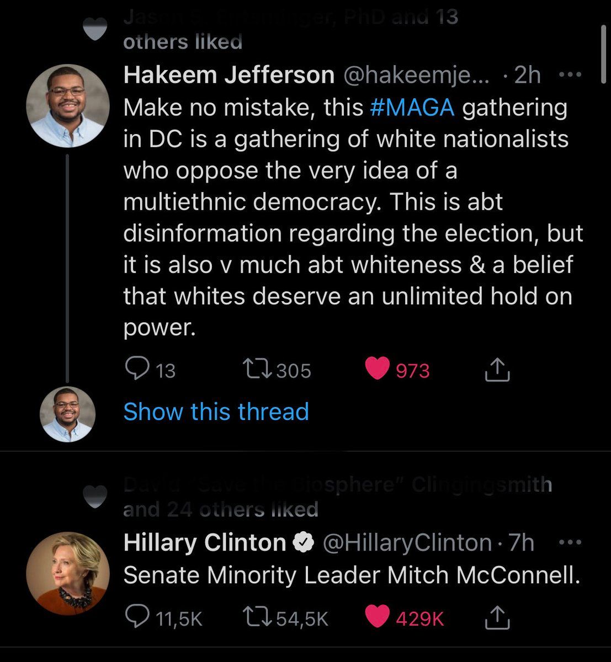The width and height of the screenshot is (611, 662).
Task: Open the #MAGA hashtag
Action: pyautogui.click(x=412, y=107)
